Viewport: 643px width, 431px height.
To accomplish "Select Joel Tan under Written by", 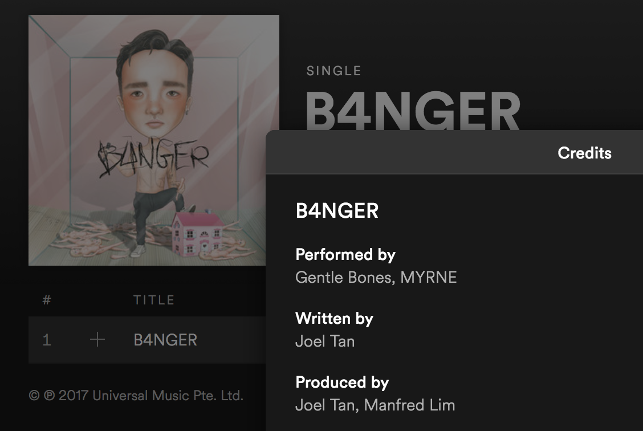I will 325,341.
